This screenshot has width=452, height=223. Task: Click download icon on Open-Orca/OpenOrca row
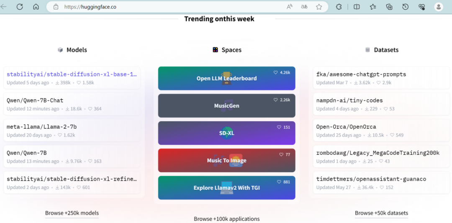tap(370, 135)
